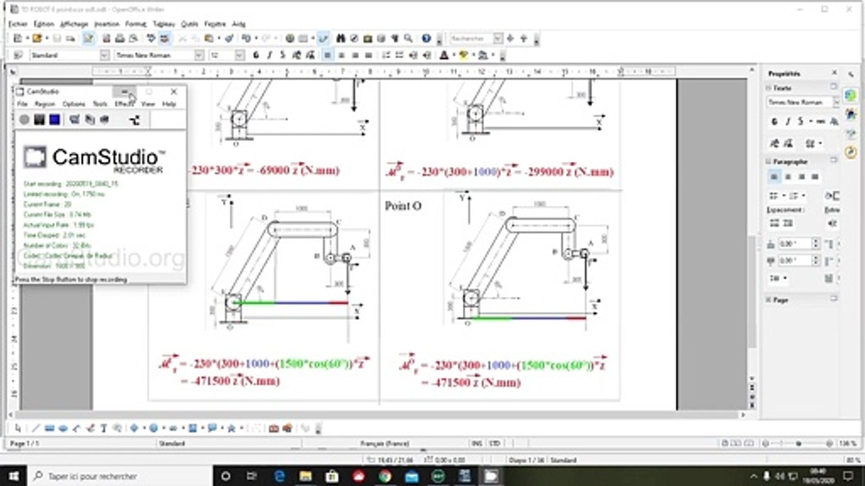Select the Rectangle tool in the drawing toolbar
Screen dimensions: 865x486
click(50, 428)
